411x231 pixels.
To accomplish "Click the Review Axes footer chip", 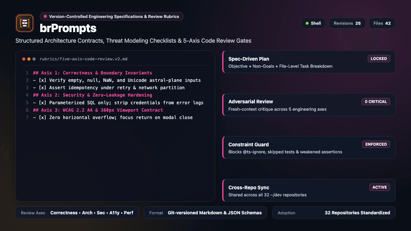I will click(x=77, y=213).
